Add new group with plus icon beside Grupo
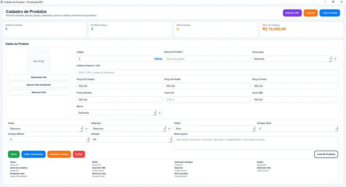This screenshot has width=346, height=187. coord(86,129)
